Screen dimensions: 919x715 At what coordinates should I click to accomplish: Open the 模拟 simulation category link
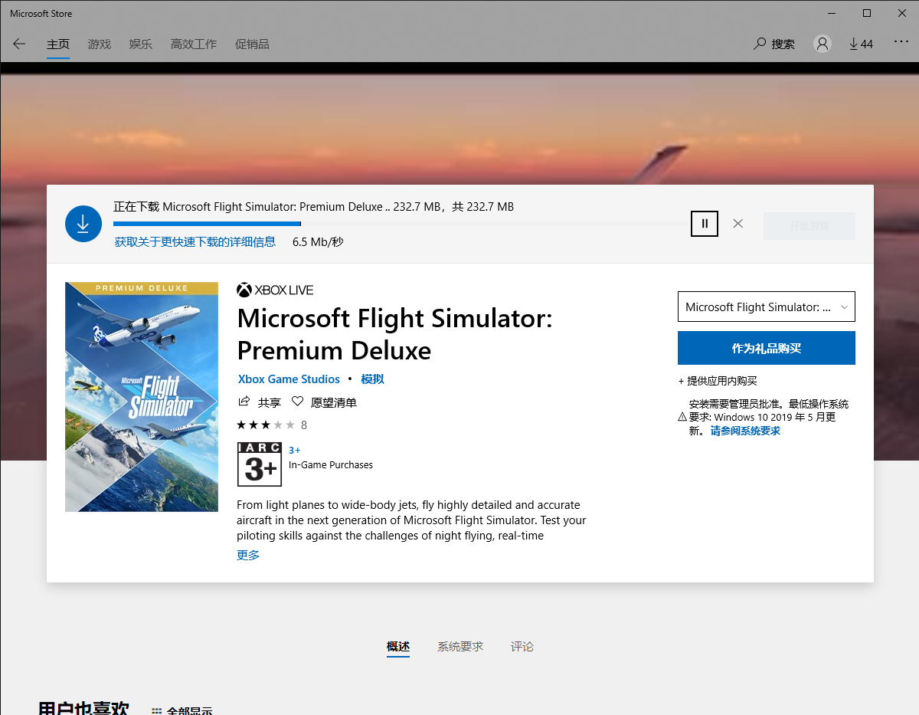pos(373,379)
